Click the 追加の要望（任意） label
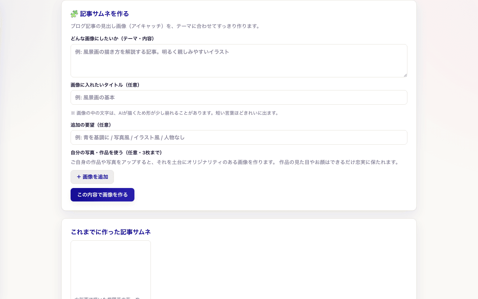 91,125
